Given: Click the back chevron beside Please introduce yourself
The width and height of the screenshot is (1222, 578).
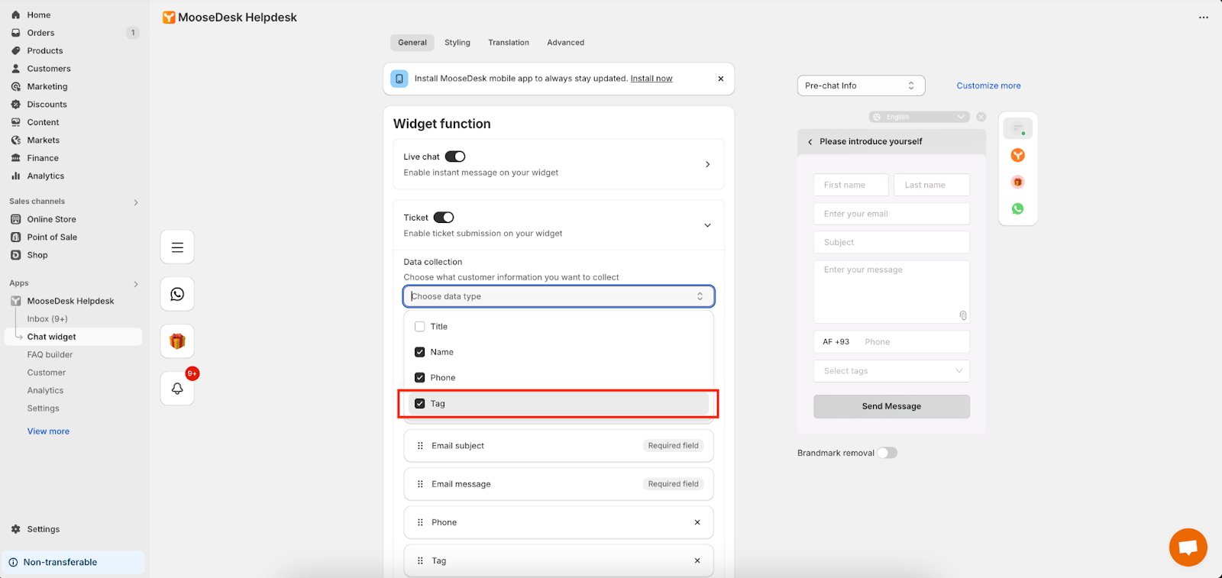Looking at the screenshot, I should click(x=810, y=142).
